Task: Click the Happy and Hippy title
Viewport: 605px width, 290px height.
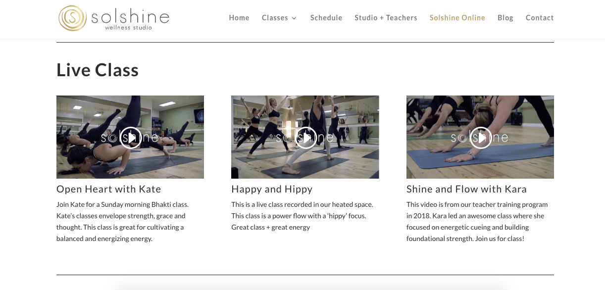Action: click(x=272, y=189)
